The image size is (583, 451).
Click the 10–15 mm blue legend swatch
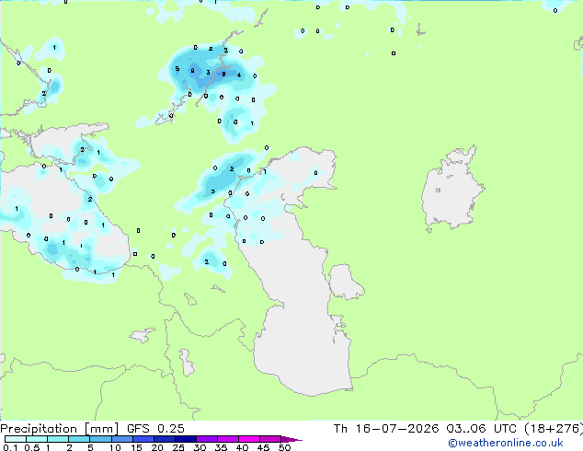pyautogui.click(x=121, y=439)
